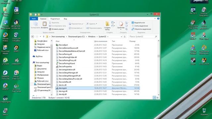Switch to the Главная (Home) tab
The image size is (212, 119).
point(43,19)
